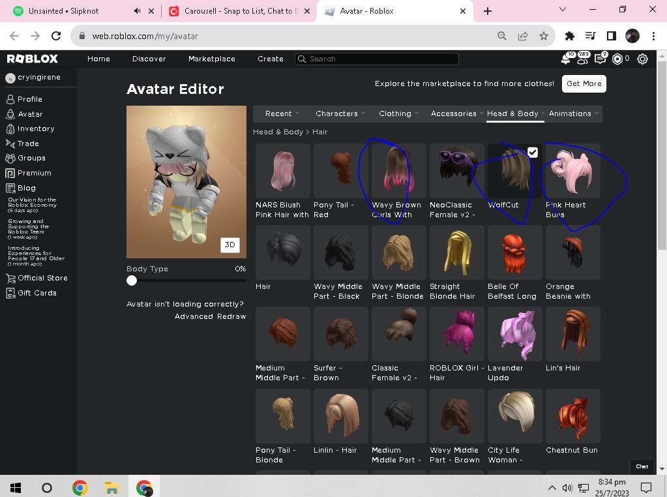Image resolution: width=667 pixels, height=497 pixels.
Task: Uncheck the equipped WolfCut hair checkbox
Action: pos(533,152)
